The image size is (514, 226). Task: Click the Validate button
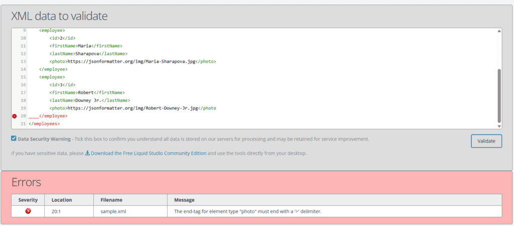(x=486, y=141)
